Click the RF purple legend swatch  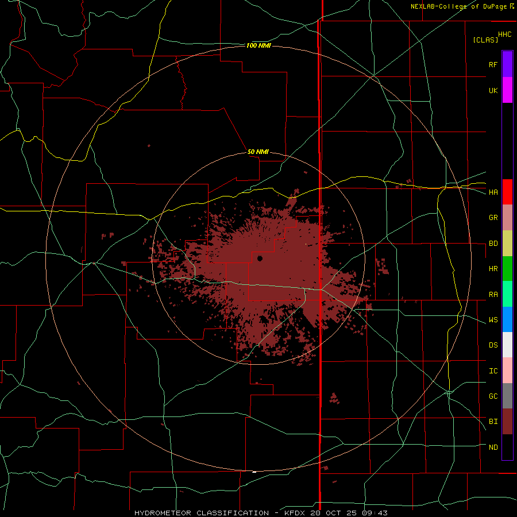(507, 64)
